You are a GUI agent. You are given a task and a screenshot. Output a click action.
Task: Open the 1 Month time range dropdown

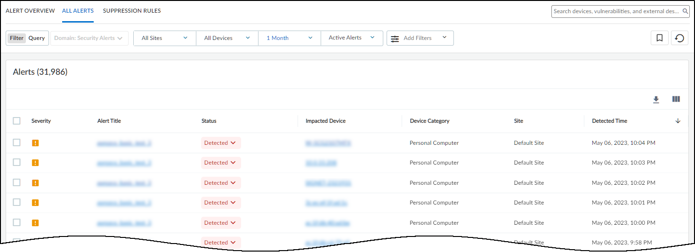point(289,38)
